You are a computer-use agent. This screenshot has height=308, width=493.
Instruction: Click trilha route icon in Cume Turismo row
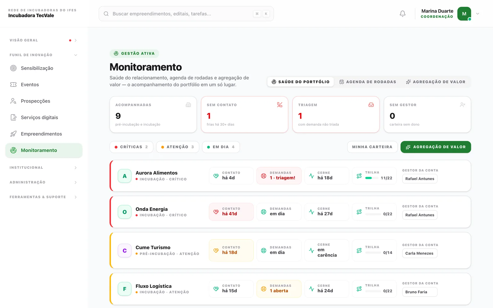coord(359,250)
